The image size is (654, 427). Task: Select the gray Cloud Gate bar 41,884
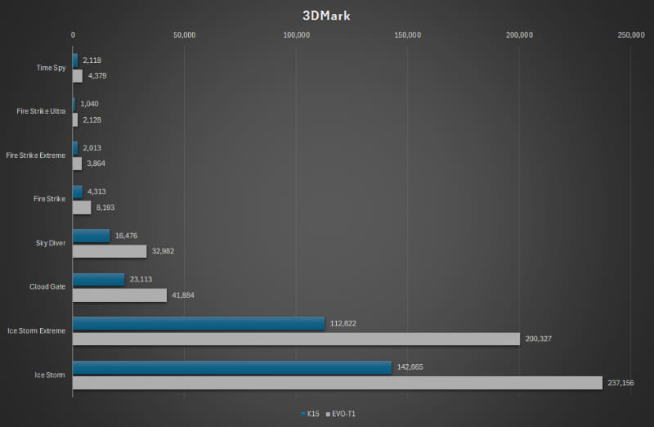[119, 295]
